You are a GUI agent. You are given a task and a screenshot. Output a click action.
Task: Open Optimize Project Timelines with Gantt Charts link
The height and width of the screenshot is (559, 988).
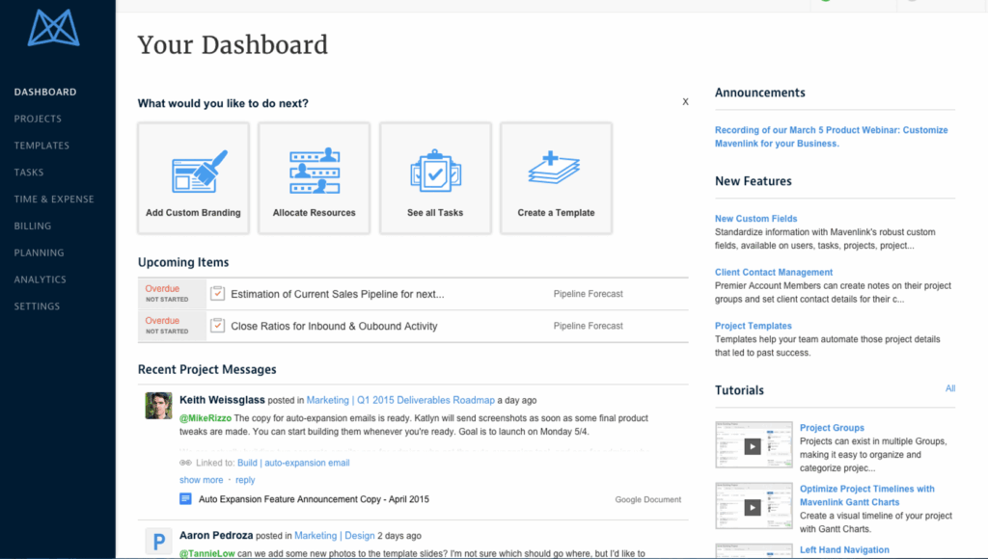[867, 495]
